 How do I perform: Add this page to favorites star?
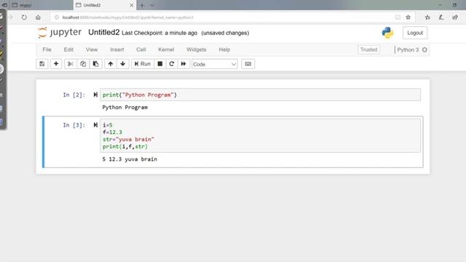408,17
